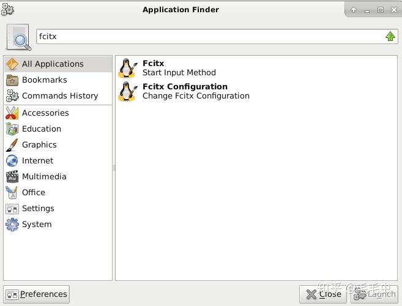Click the Internet globe icon
402x306 pixels.
click(12, 161)
